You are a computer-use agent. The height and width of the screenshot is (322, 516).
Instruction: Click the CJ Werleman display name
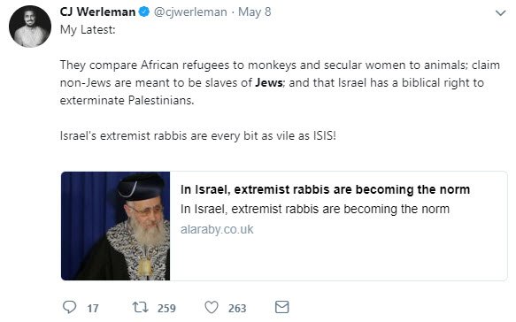point(97,11)
